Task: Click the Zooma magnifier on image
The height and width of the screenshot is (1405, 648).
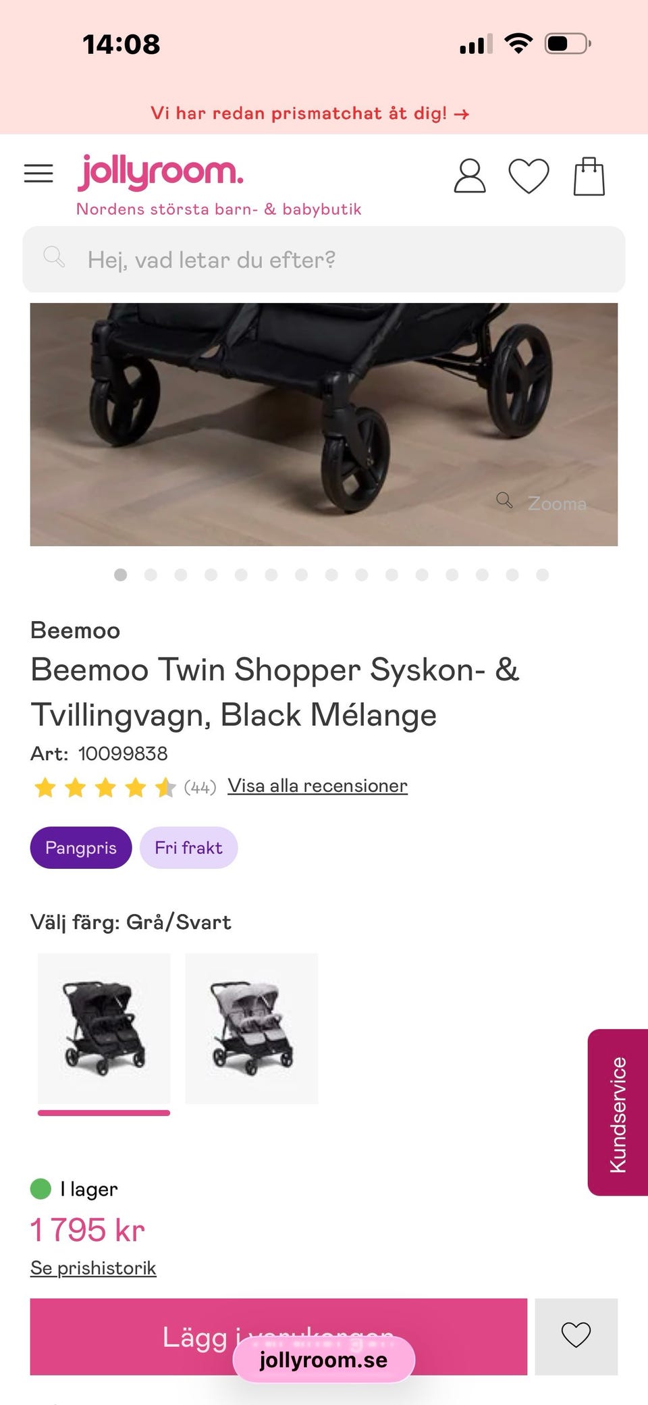Action: click(x=504, y=500)
